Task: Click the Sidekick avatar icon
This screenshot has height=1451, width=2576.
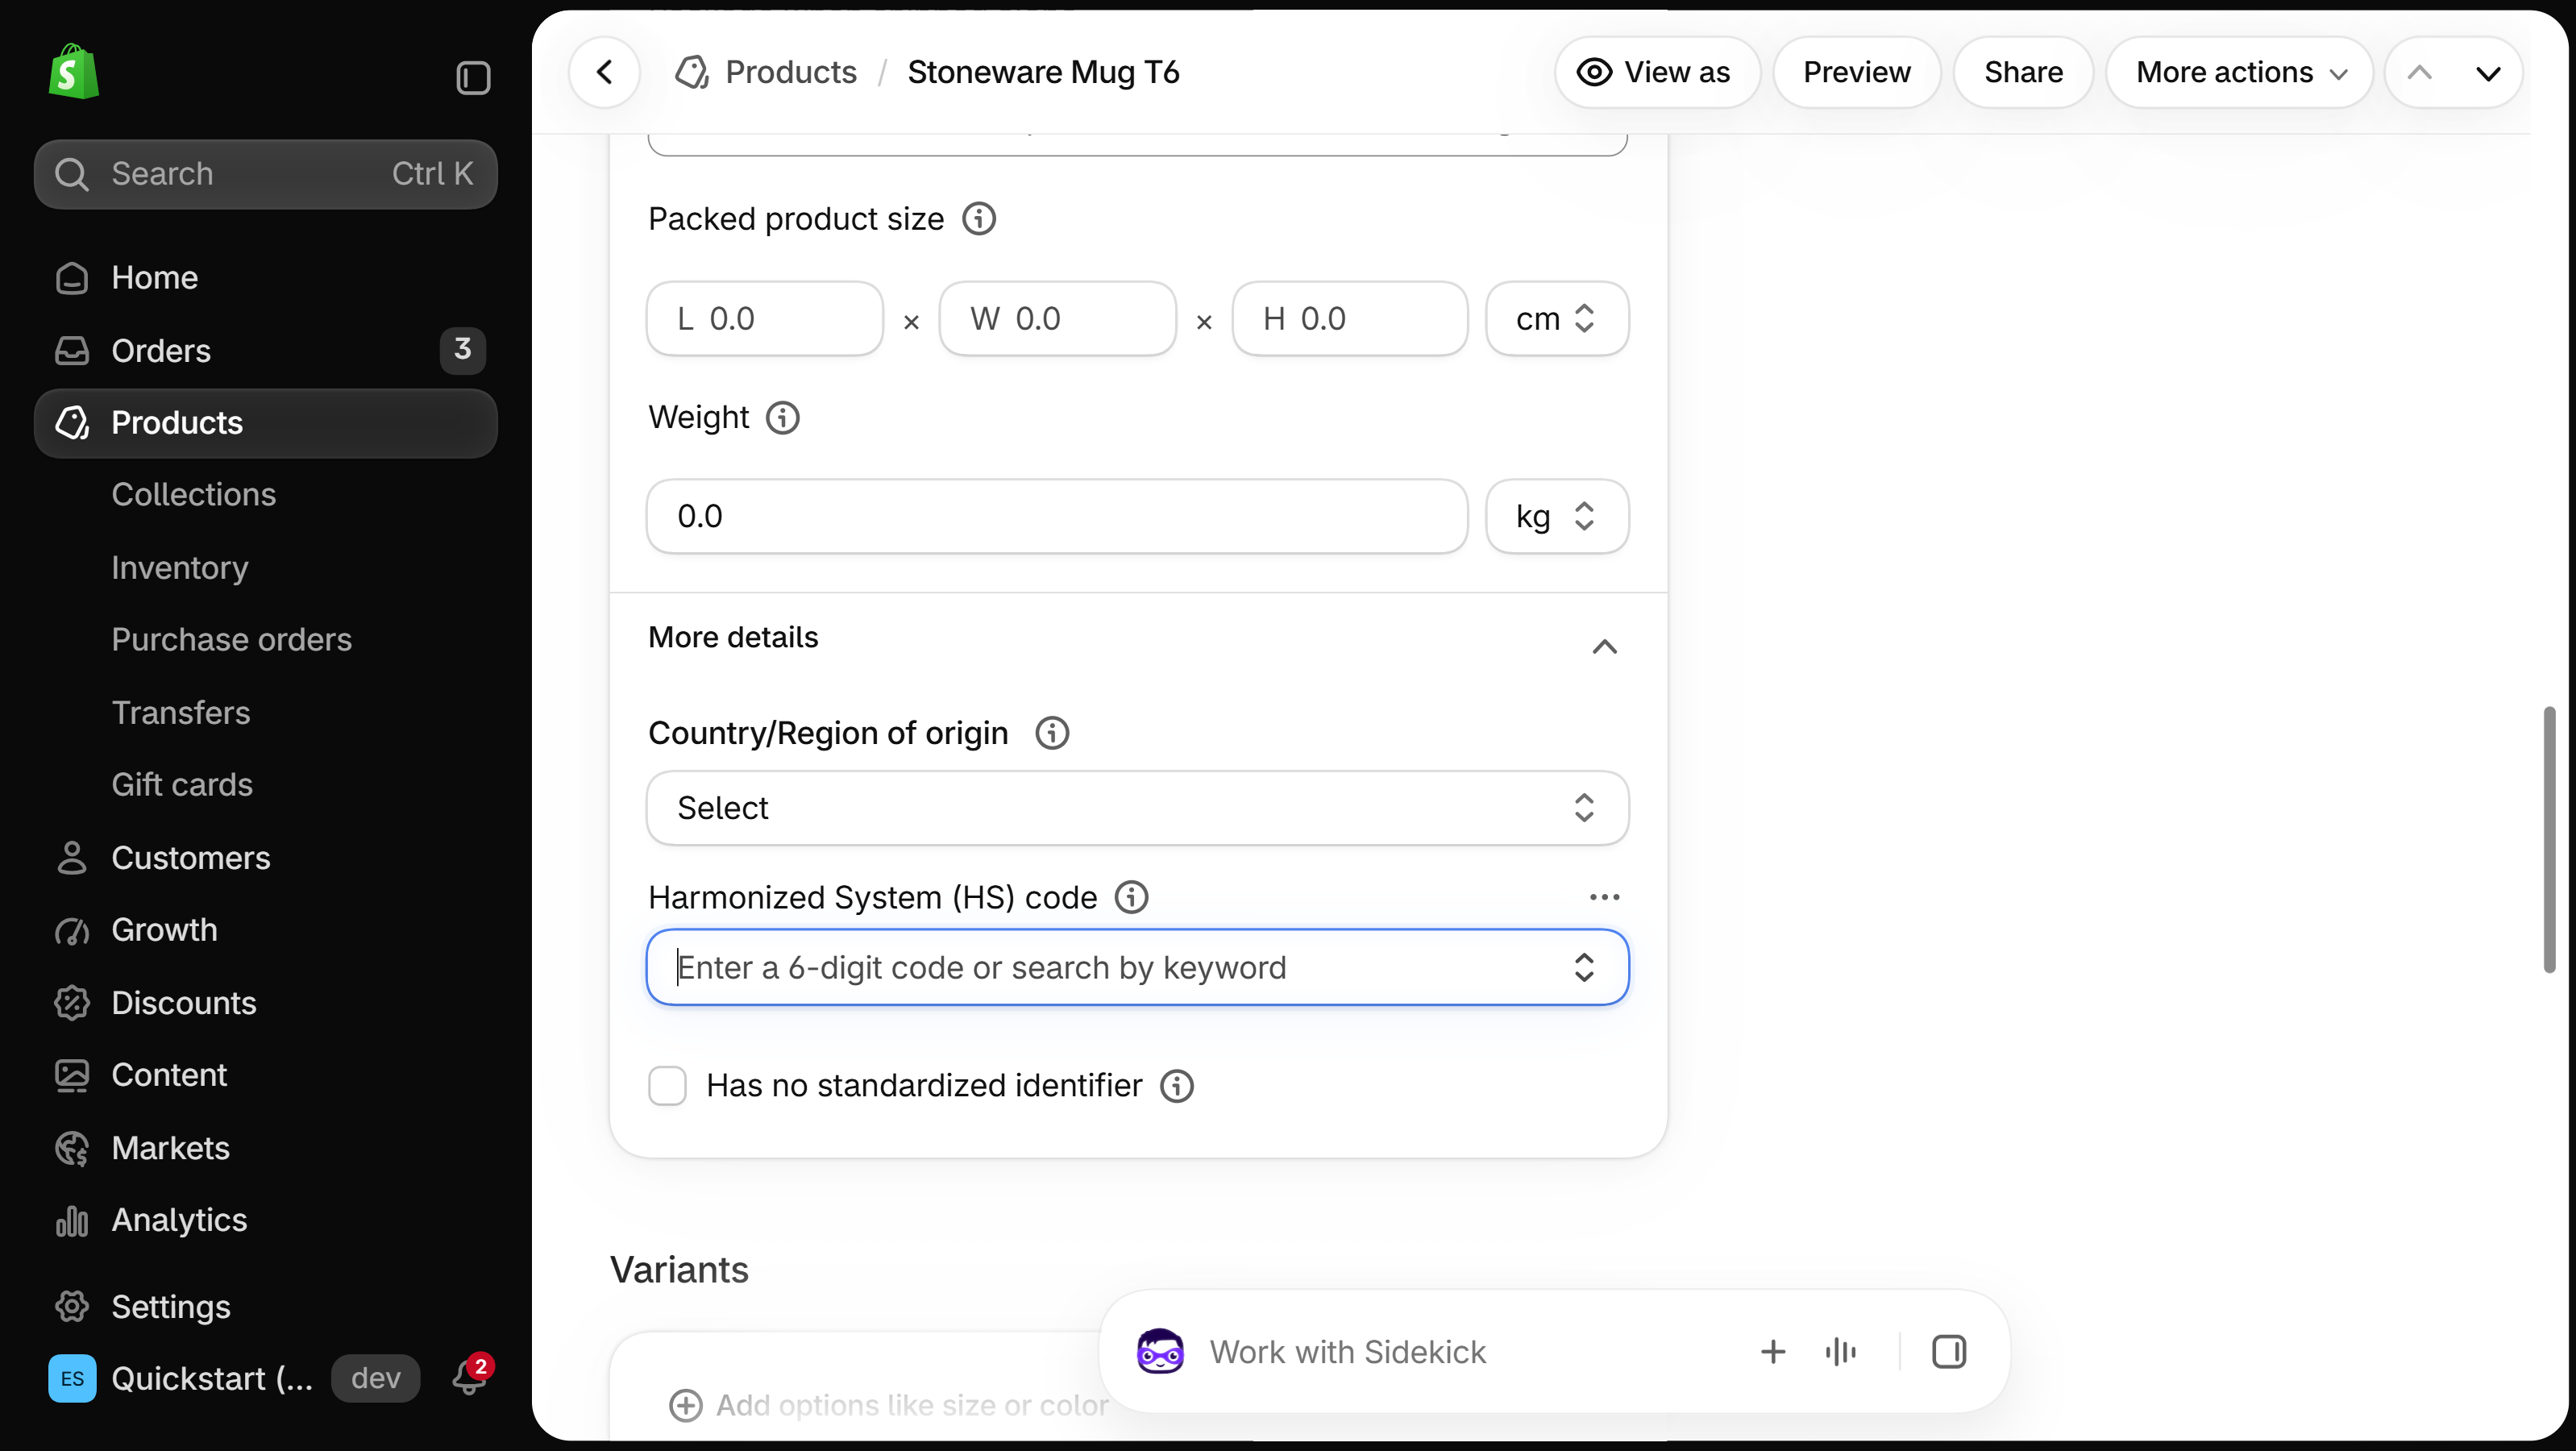Action: click(1160, 1351)
